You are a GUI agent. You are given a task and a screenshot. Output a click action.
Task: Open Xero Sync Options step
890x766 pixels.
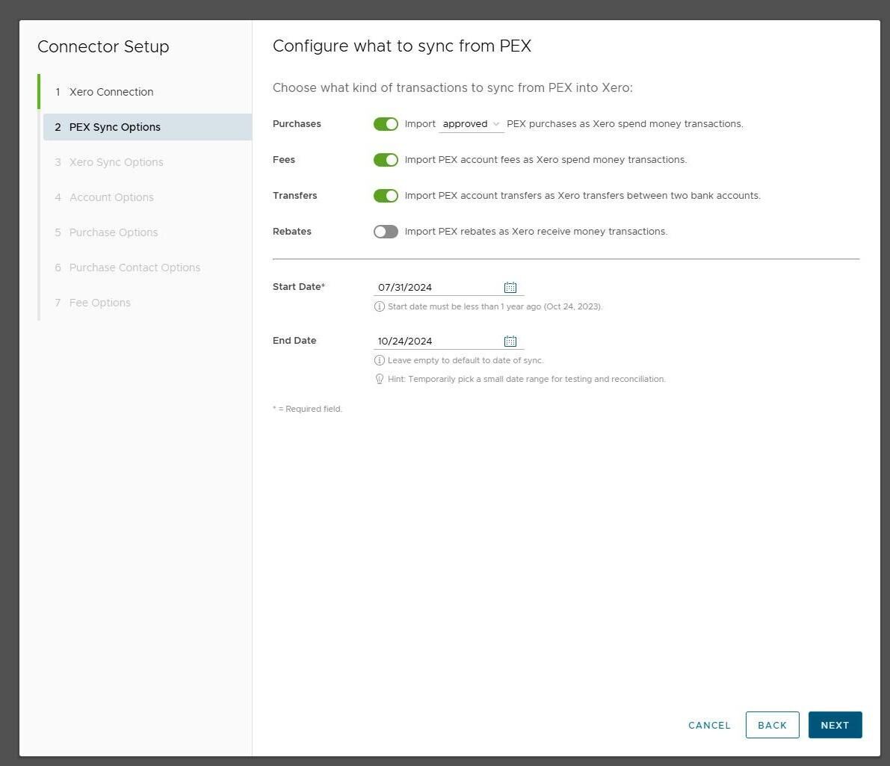tap(116, 162)
